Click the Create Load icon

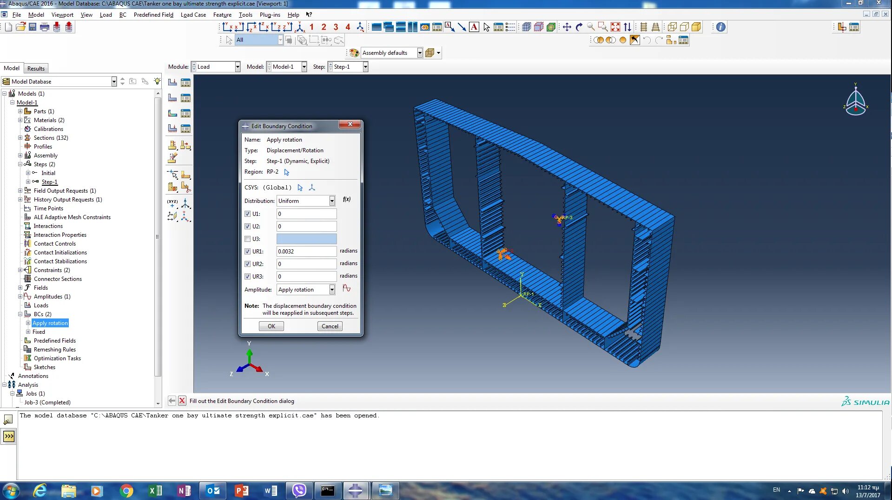172,82
